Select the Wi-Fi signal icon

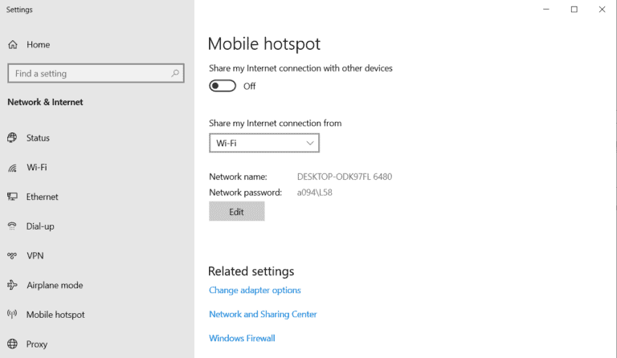point(12,168)
